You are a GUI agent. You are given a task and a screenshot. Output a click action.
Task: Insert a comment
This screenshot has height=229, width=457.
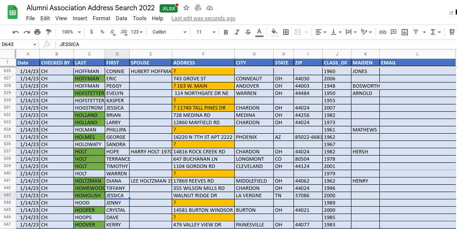(x=394, y=32)
